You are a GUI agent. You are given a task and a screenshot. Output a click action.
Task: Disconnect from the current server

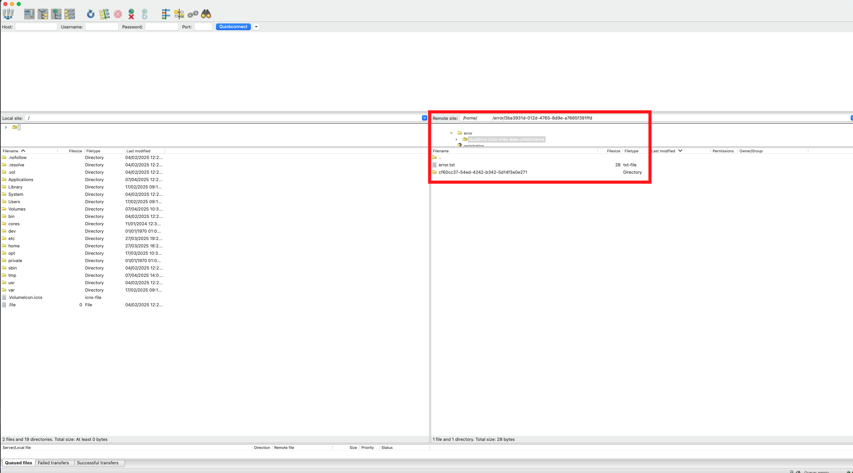(131, 14)
